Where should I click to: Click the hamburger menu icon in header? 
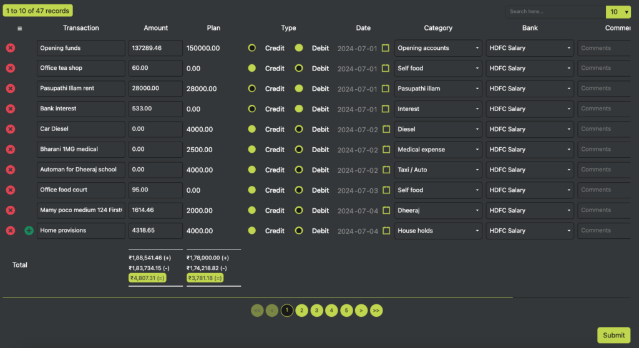19,29
